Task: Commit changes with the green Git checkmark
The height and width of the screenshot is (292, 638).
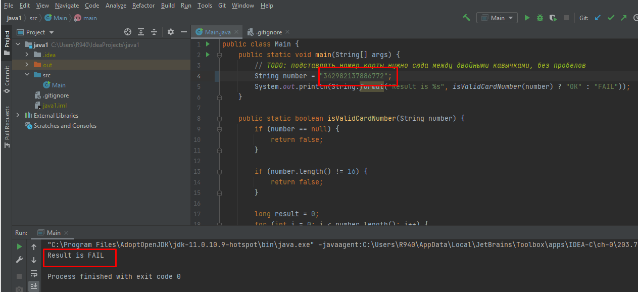Action: [611, 18]
